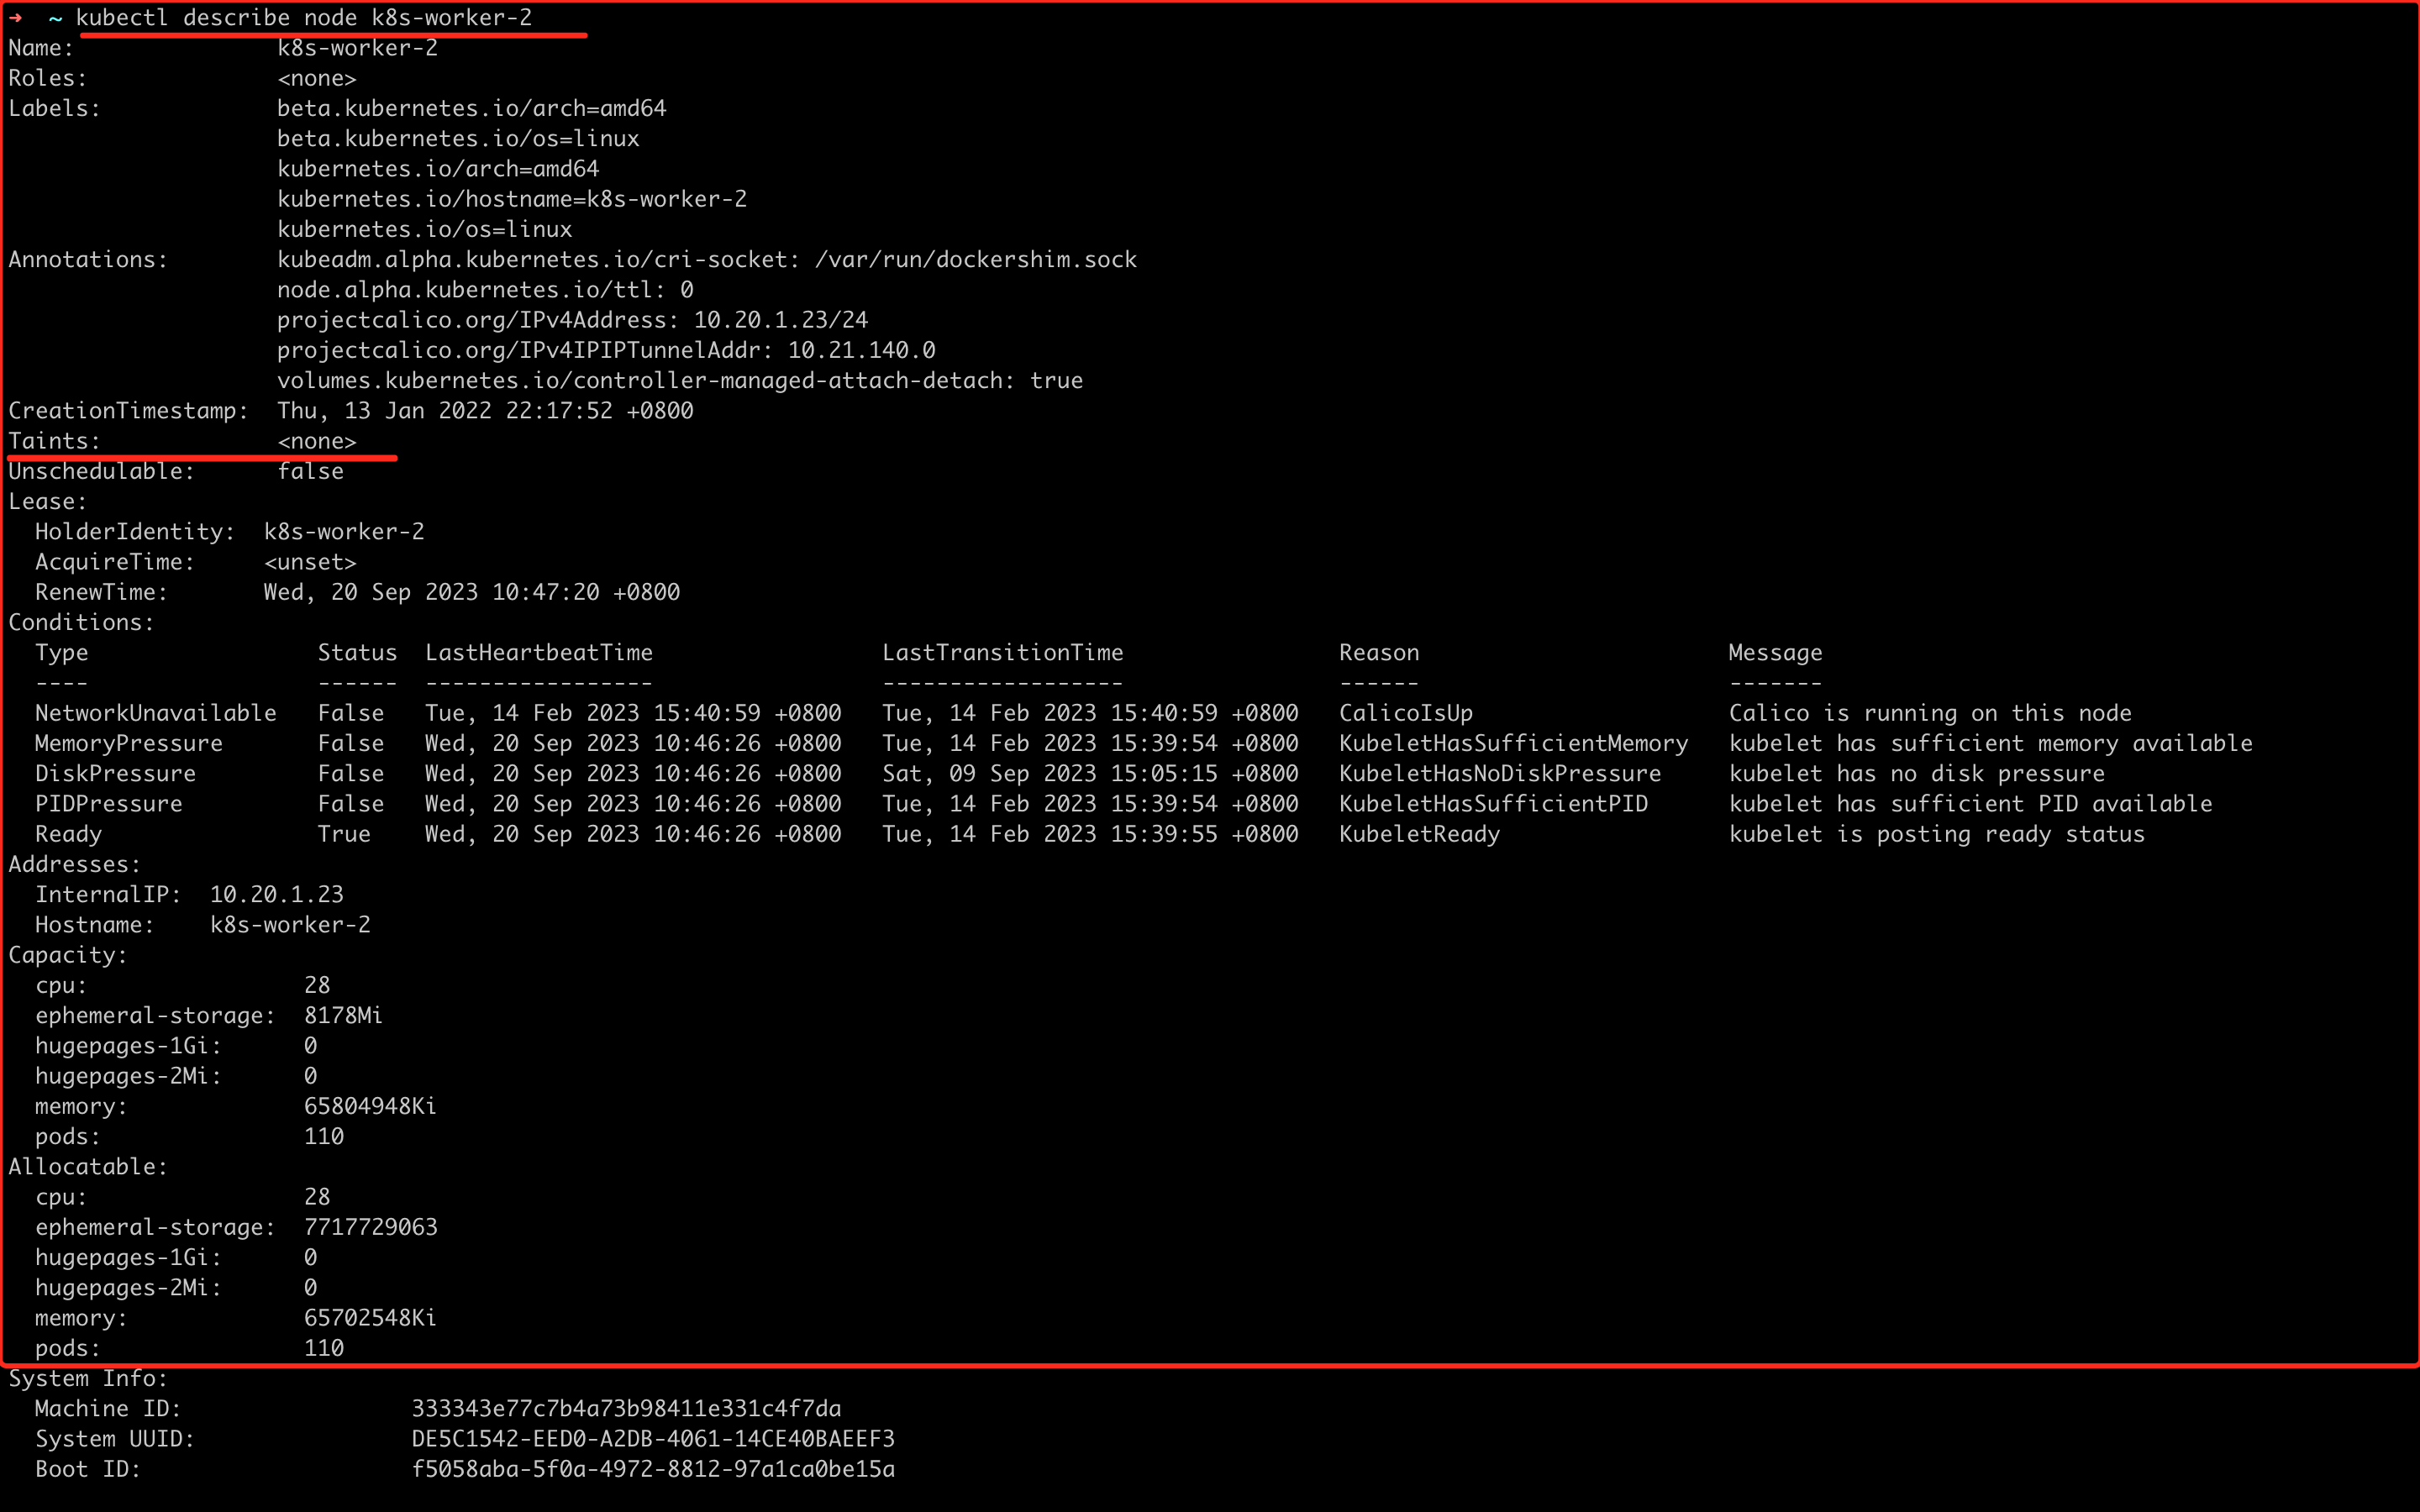Image resolution: width=2420 pixels, height=1512 pixels.
Task: Click the Allocatable ephemeral-storage value 7717729063
Action: [x=370, y=1227]
